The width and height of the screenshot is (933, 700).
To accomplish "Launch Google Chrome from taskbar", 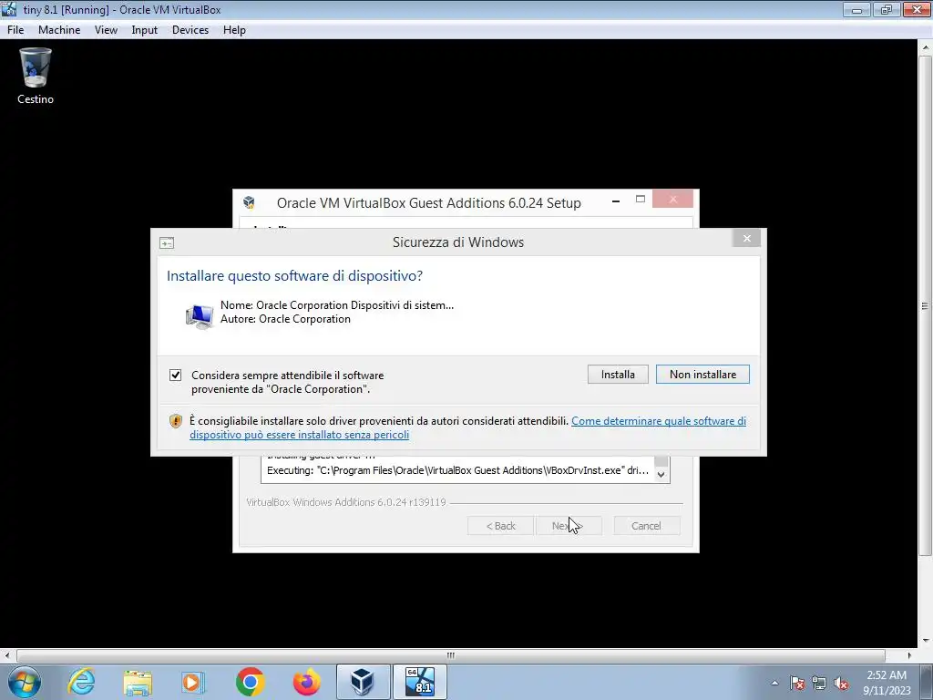I will (x=250, y=682).
